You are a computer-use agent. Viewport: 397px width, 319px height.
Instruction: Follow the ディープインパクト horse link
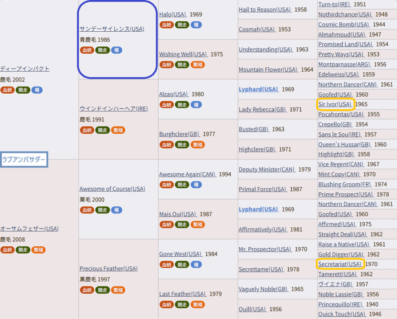(25, 69)
